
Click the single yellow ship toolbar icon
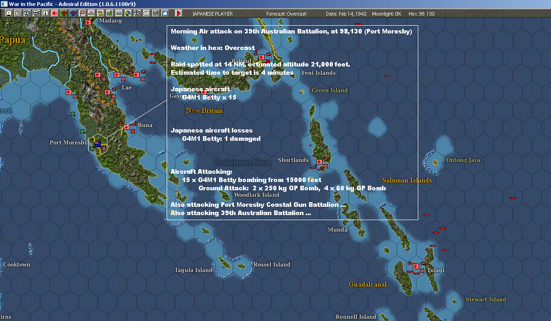click(x=91, y=13)
